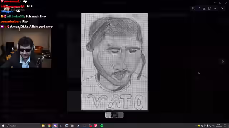This screenshot has height=128, width=229.
Task: Open the taskbar clock and date
Action: click(x=219, y=126)
